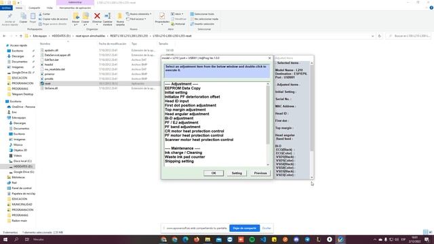The image size is (434, 244).
Task: Click the red Eliminar X icon
Action: (x=97, y=16)
